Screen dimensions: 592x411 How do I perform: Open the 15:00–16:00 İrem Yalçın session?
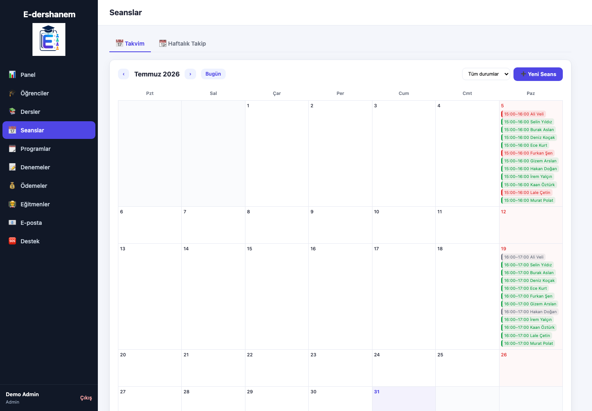[x=527, y=177]
